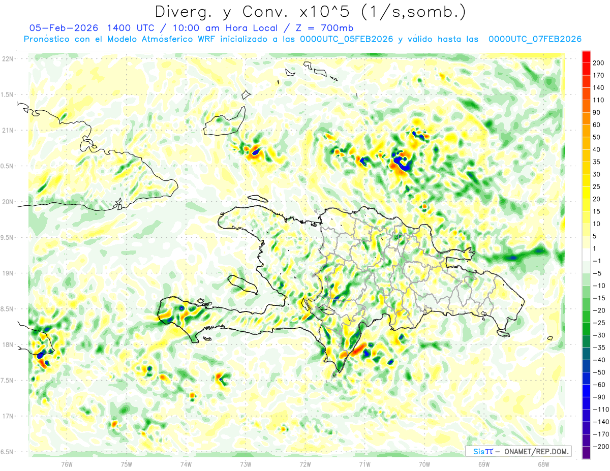Click the positive '90' color scale label

(597, 113)
